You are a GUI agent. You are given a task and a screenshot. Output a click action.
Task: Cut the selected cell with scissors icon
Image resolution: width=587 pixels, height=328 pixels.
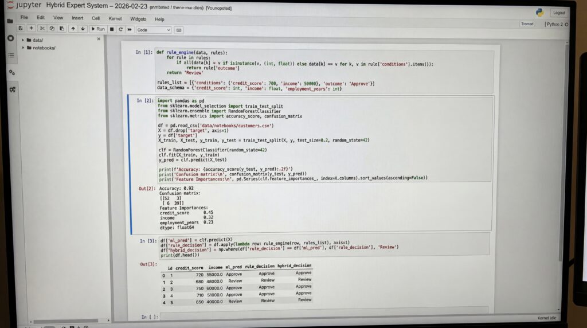coord(42,29)
